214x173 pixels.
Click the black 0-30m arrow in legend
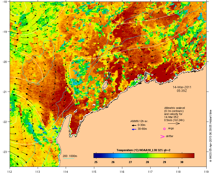tap(134, 125)
